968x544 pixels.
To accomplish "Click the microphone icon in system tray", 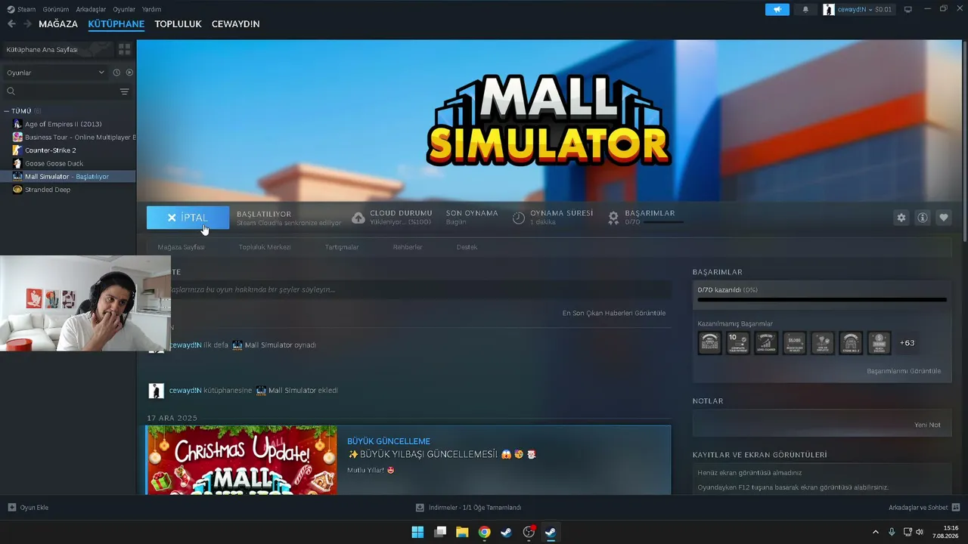I will tap(892, 532).
